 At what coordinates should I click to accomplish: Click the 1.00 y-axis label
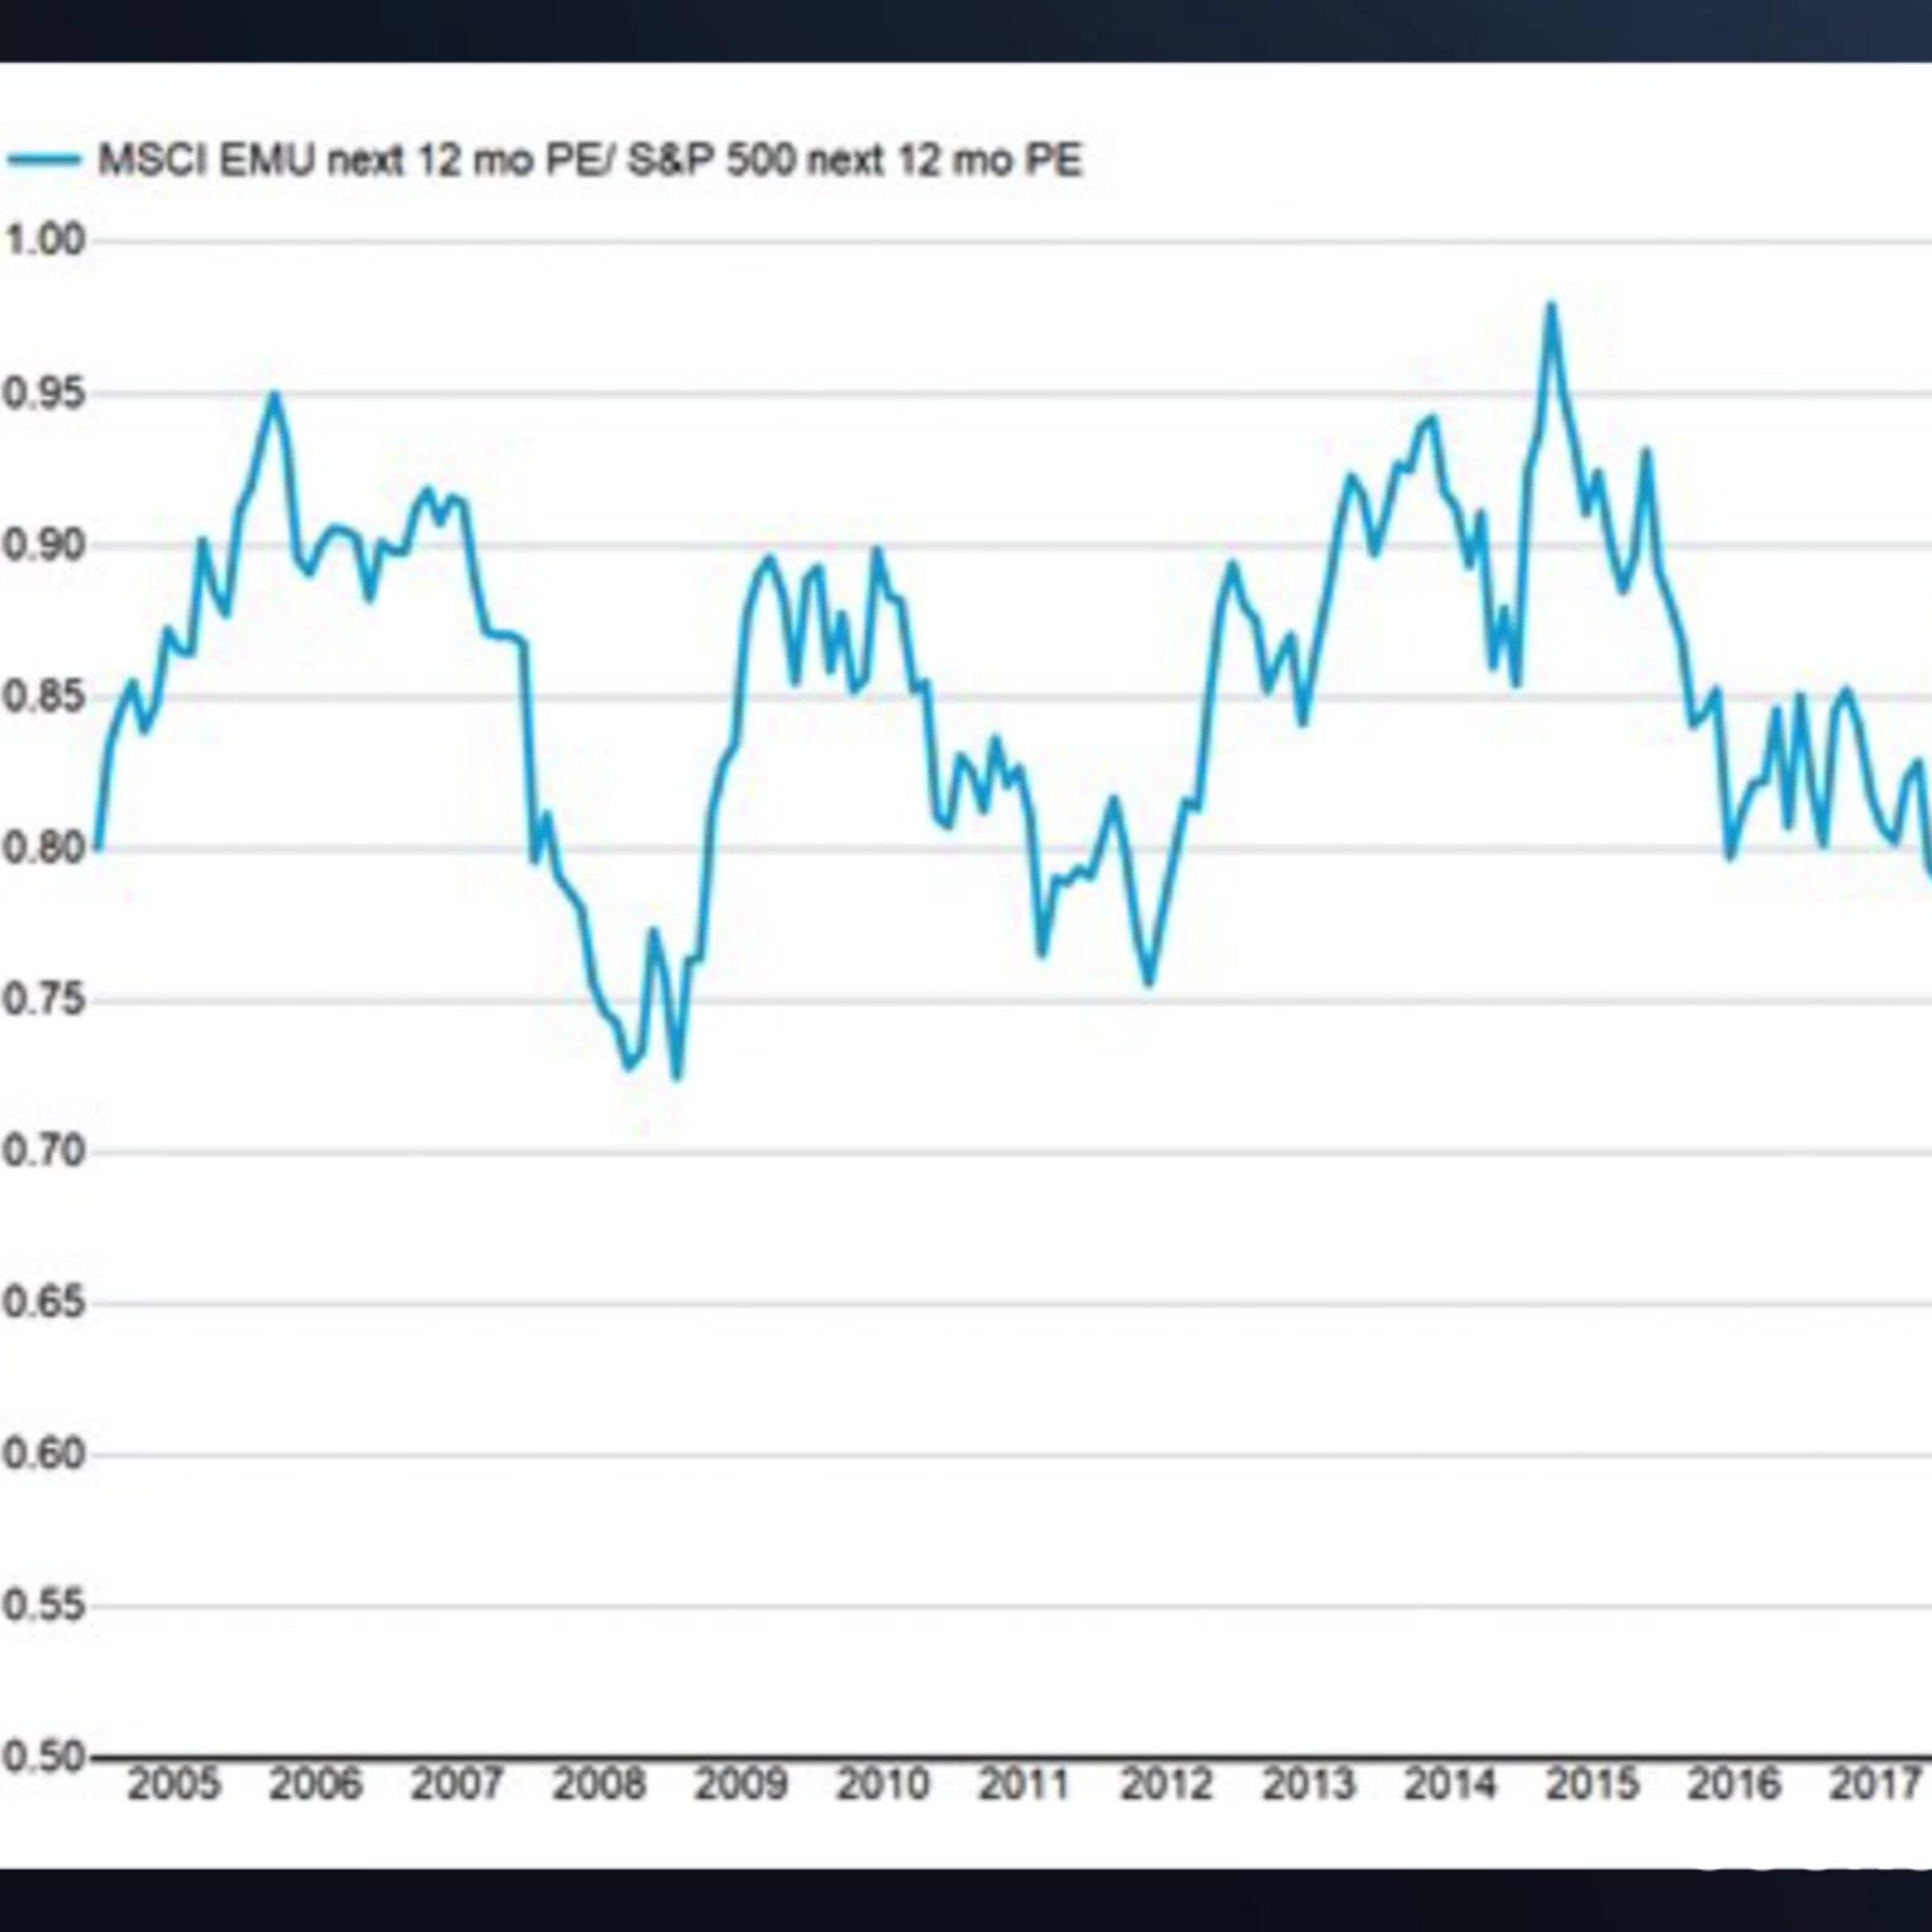[43, 240]
